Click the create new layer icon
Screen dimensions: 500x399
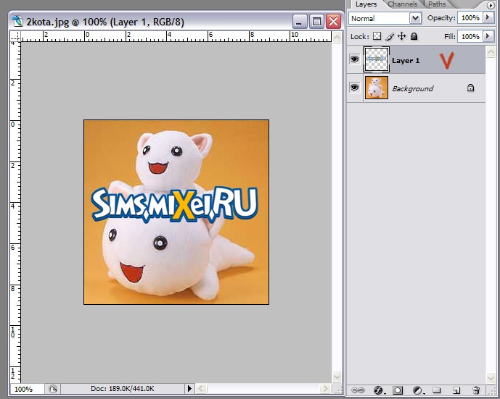click(456, 390)
